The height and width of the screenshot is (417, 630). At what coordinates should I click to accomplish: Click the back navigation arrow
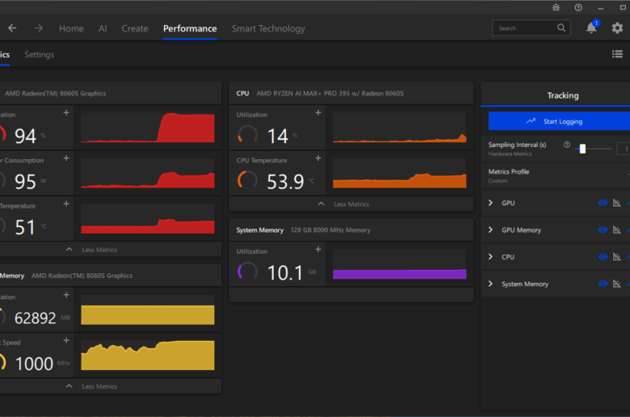coord(12,28)
